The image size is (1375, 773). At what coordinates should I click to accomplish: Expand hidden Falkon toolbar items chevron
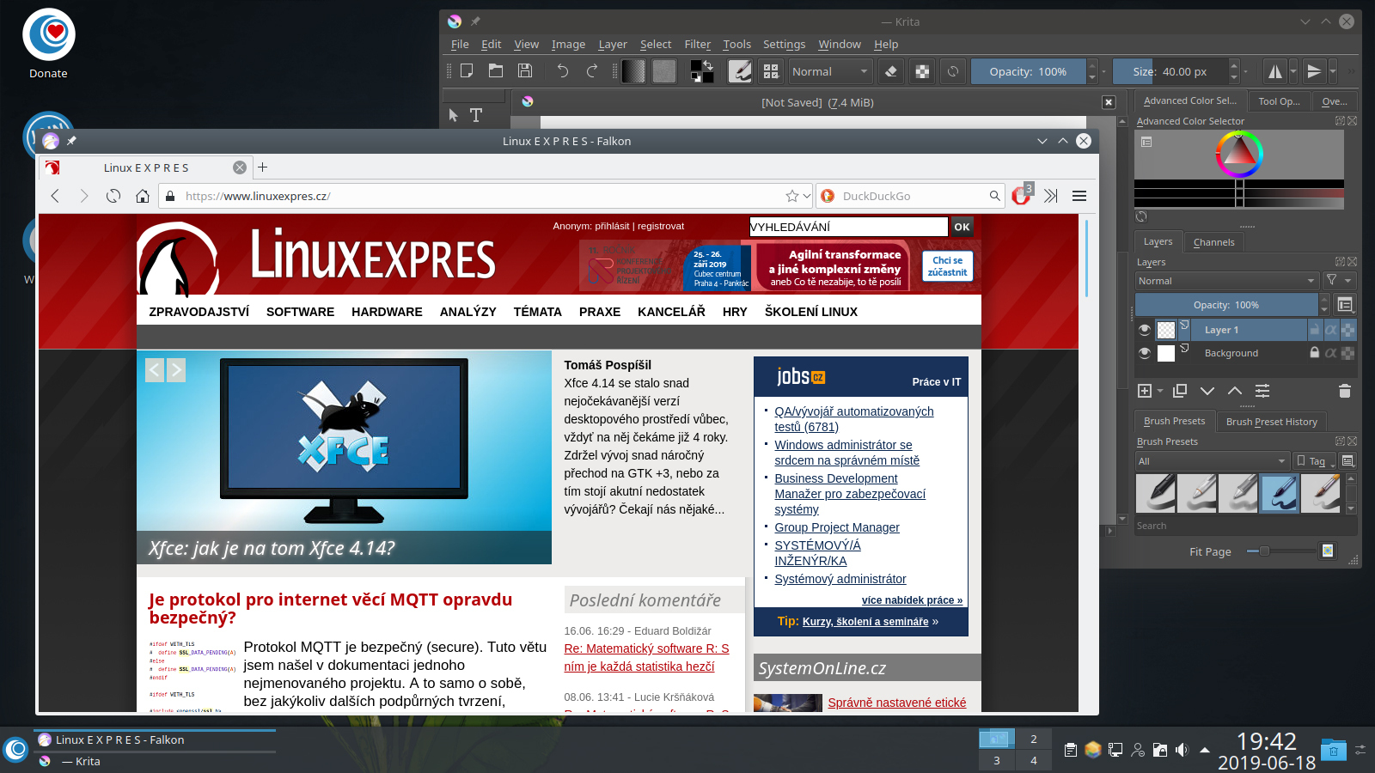[1051, 196]
